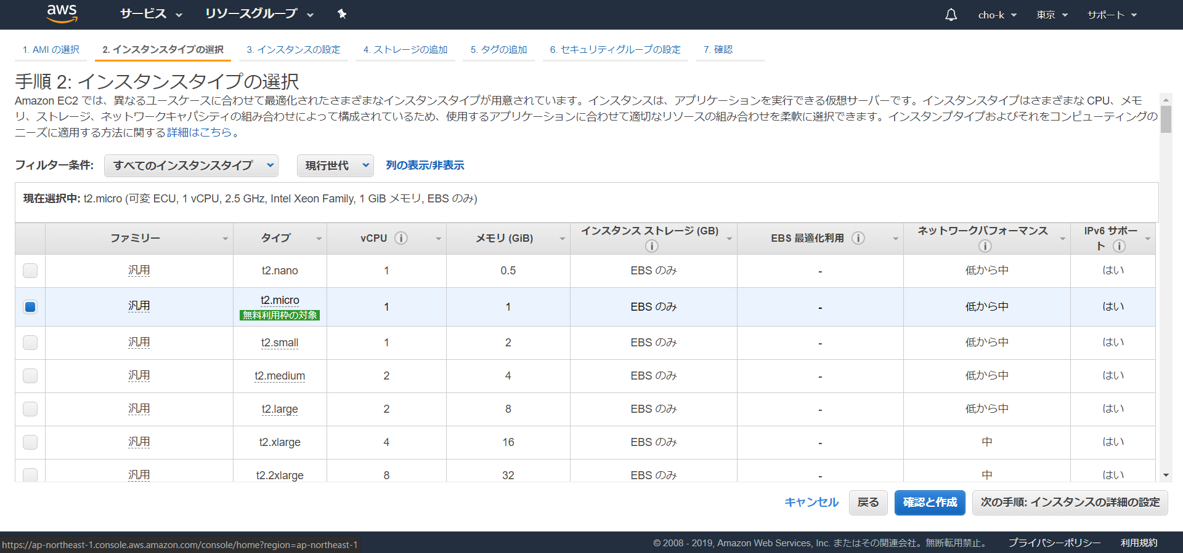The image size is (1183, 553).
Task: Click the t2.micro type name
Action: (x=280, y=300)
